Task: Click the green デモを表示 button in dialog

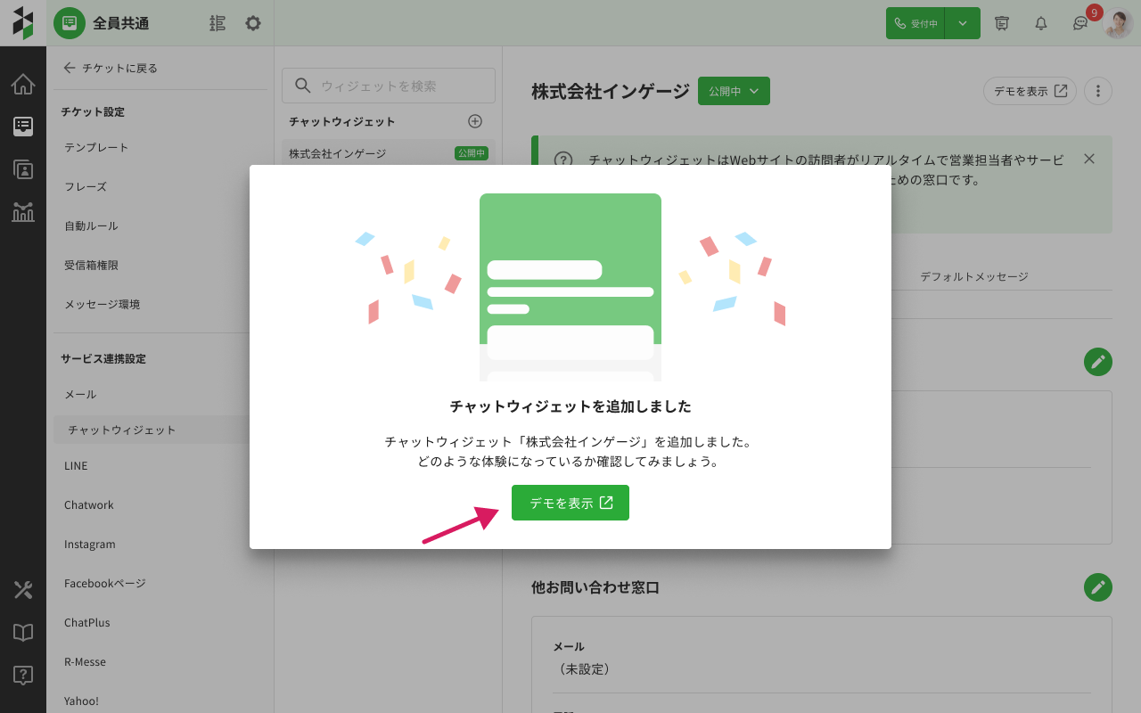Action: pyautogui.click(x=570, y=503)
